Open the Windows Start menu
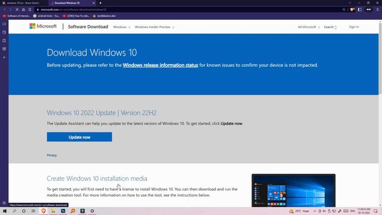The image size is (382, 215). (x=5, y=211)
